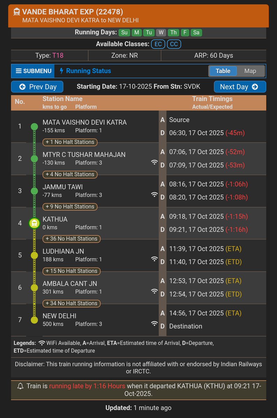Expand '+ 4 No Halt Stations'

point(70,174)
